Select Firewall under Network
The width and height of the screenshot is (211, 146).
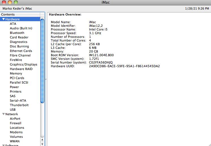(x=16, y=123)
